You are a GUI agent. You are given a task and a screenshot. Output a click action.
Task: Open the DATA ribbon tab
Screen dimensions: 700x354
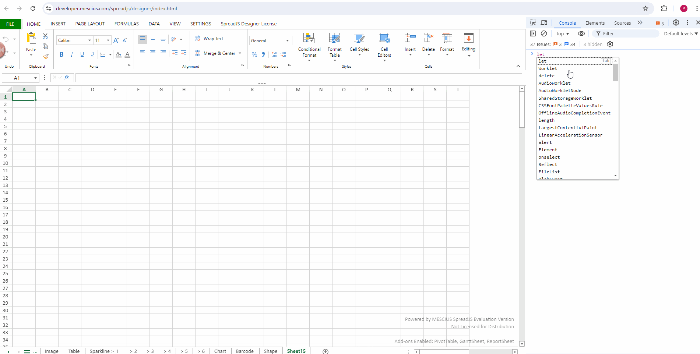[154, 24]
